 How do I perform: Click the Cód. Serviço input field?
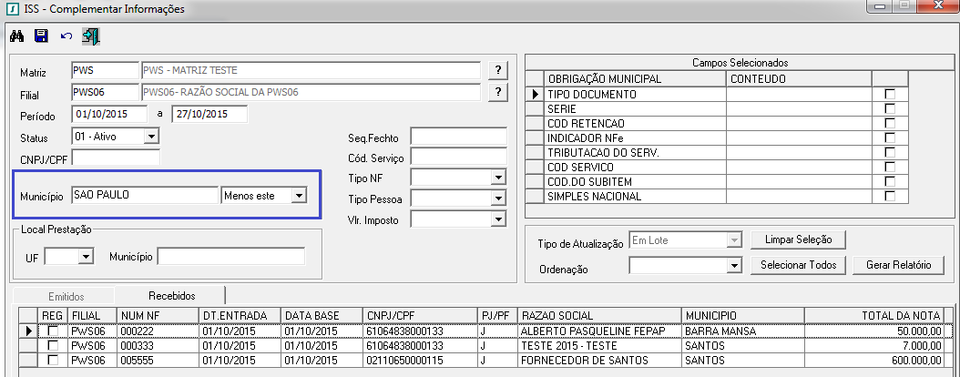(x=458, y=158)
